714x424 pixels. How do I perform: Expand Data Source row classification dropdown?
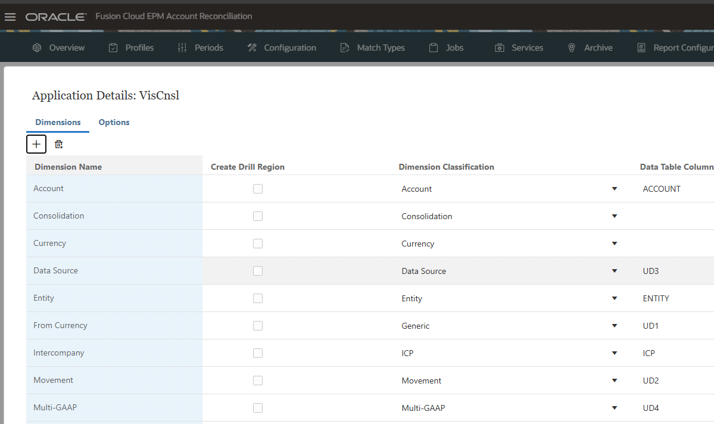click(x=615, y=271)
